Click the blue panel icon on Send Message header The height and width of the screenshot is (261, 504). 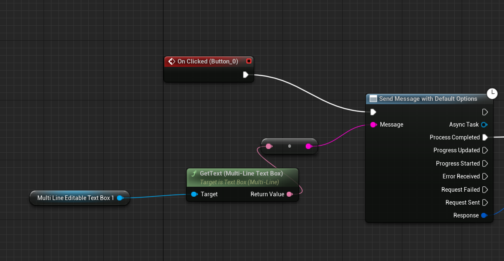pyautogui.click(x=373, y=99)
